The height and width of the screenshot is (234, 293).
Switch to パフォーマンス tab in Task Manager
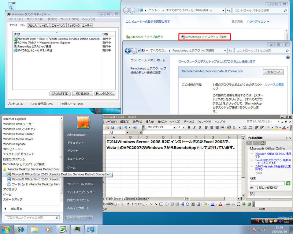58,26
